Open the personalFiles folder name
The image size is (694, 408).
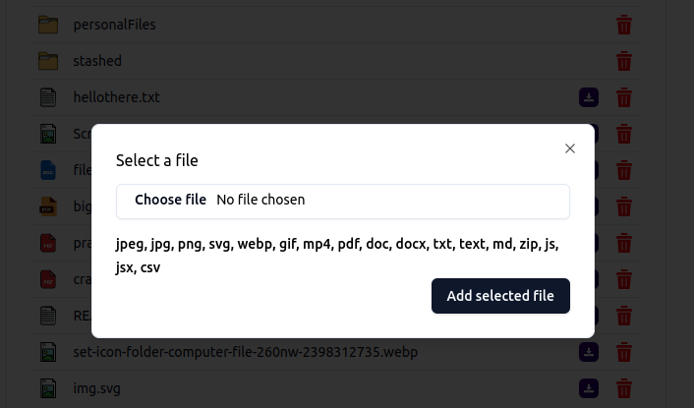point(114,25)
